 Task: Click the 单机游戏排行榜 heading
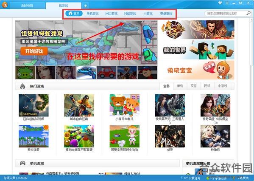[x=198, y=164]
